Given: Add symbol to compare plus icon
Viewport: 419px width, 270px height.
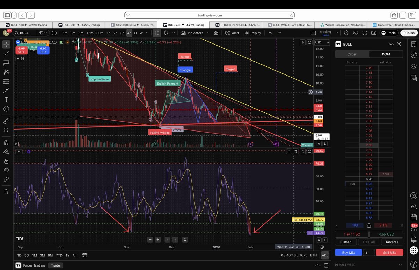Looking at the screenshot, I should tap(54, 33).
